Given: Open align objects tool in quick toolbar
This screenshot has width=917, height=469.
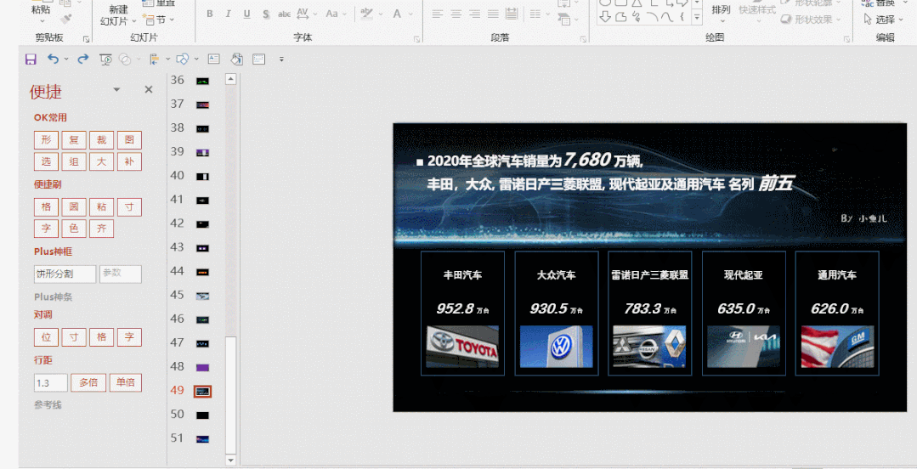Looking at the screenshot, I should 154,59.
